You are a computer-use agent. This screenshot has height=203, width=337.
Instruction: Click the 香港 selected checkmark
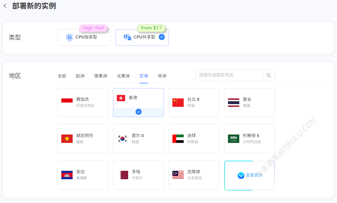point(139,111)
